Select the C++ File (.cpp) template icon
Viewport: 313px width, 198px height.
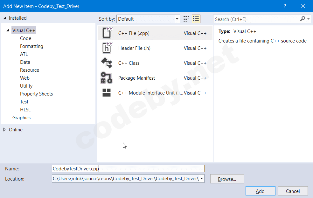(107, 33)
